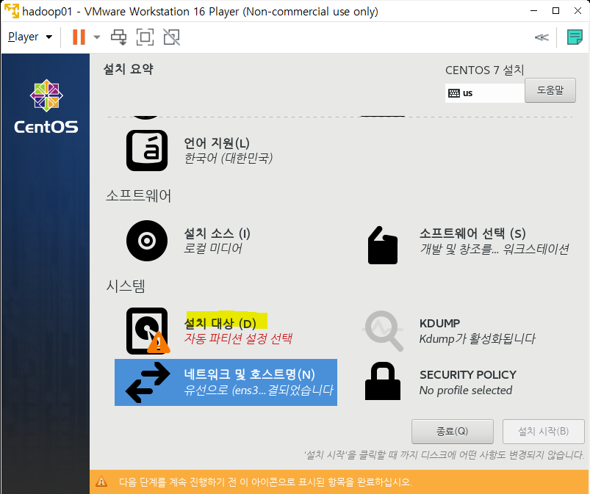
Task: Click 소프트웨어 선택 (S) label
Action: coord(472,233)
